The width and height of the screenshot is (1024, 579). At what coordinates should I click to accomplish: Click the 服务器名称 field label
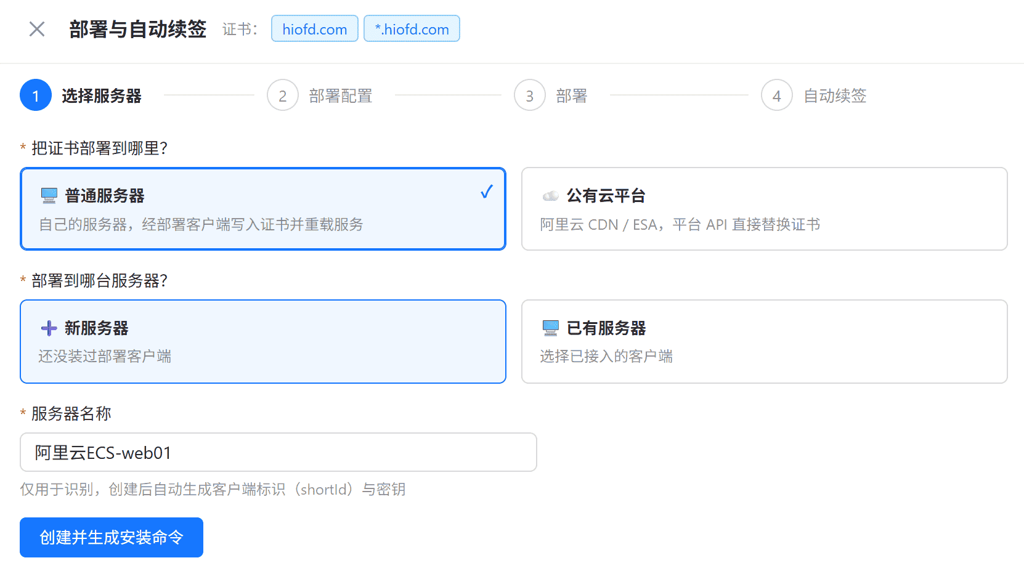tap(71, 413)
